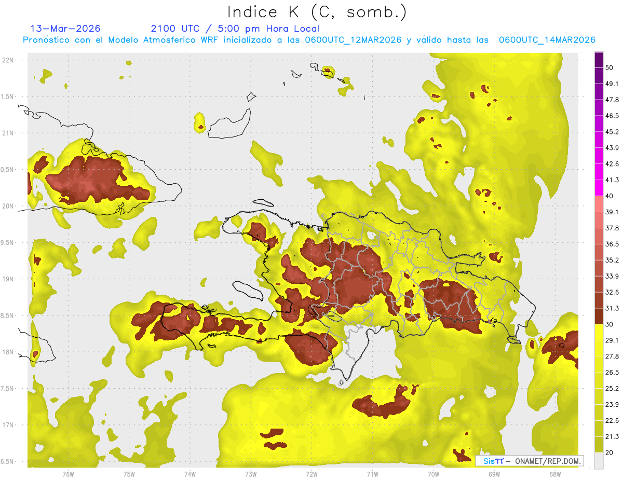Click the '32.6' value on the color scale
The height and width of the screenshot is (481, 623).
click(x=612, y=292)
